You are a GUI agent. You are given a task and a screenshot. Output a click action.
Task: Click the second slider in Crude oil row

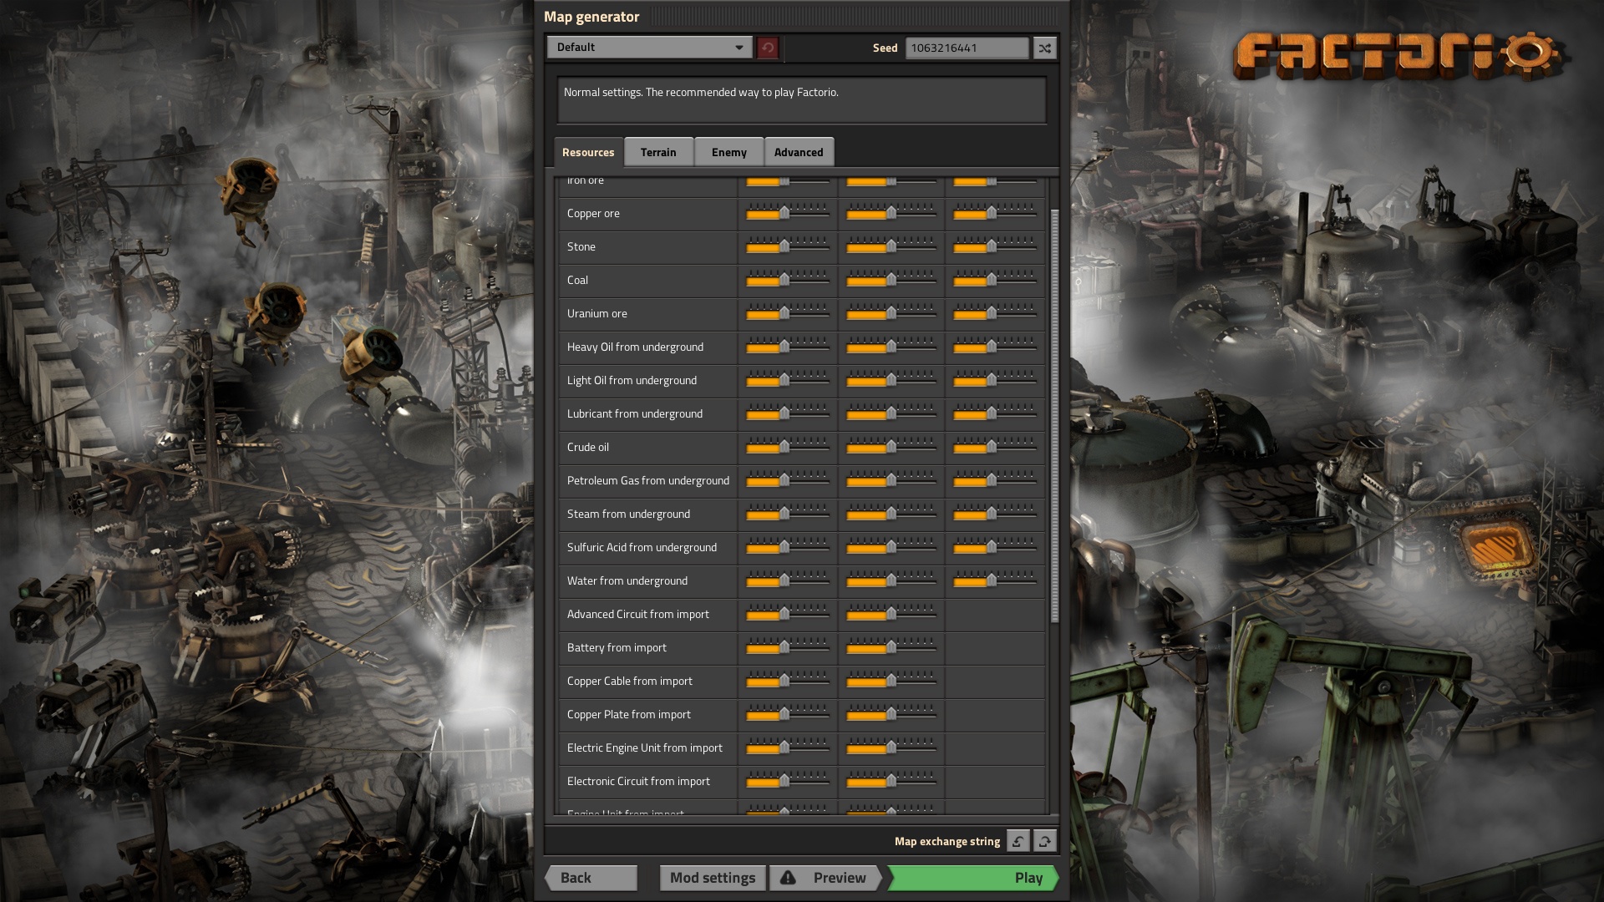(x=891, y=448)
